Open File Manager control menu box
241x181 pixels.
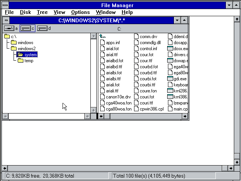pos(5,5)
